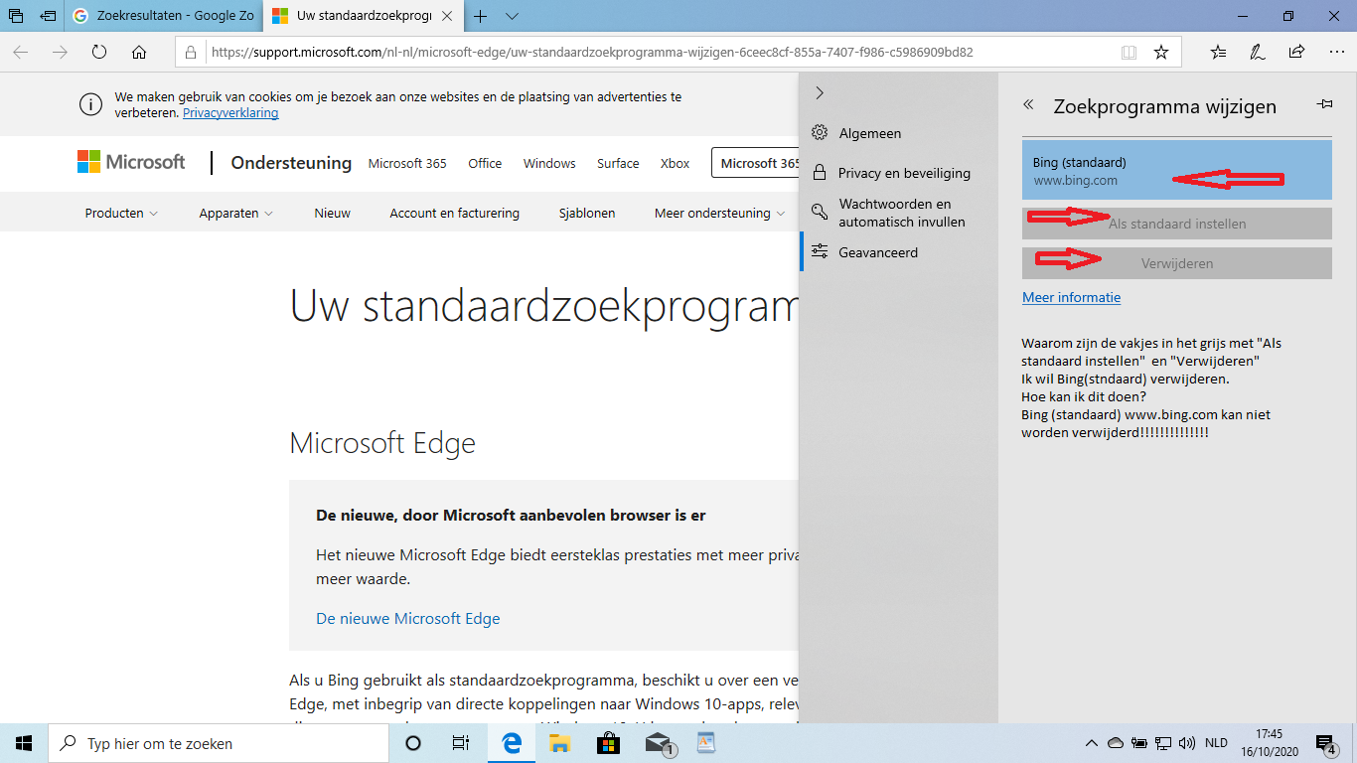Open Wachtwoorden en automatisch invullen
The height and width of the screenshot is (763, 1357).
pos(898,213)
